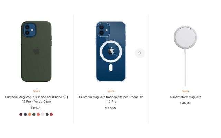This screenshot has width=221, height=138.
Task: Choose the pink color swatch
Action: click(38, 114)
